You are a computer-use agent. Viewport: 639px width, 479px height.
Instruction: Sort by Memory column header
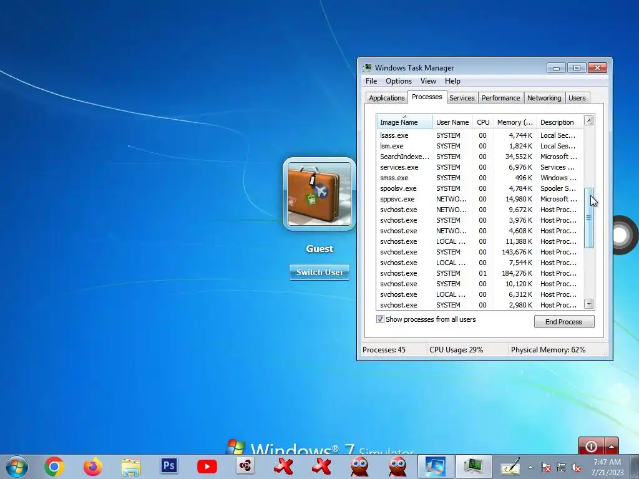515,122
